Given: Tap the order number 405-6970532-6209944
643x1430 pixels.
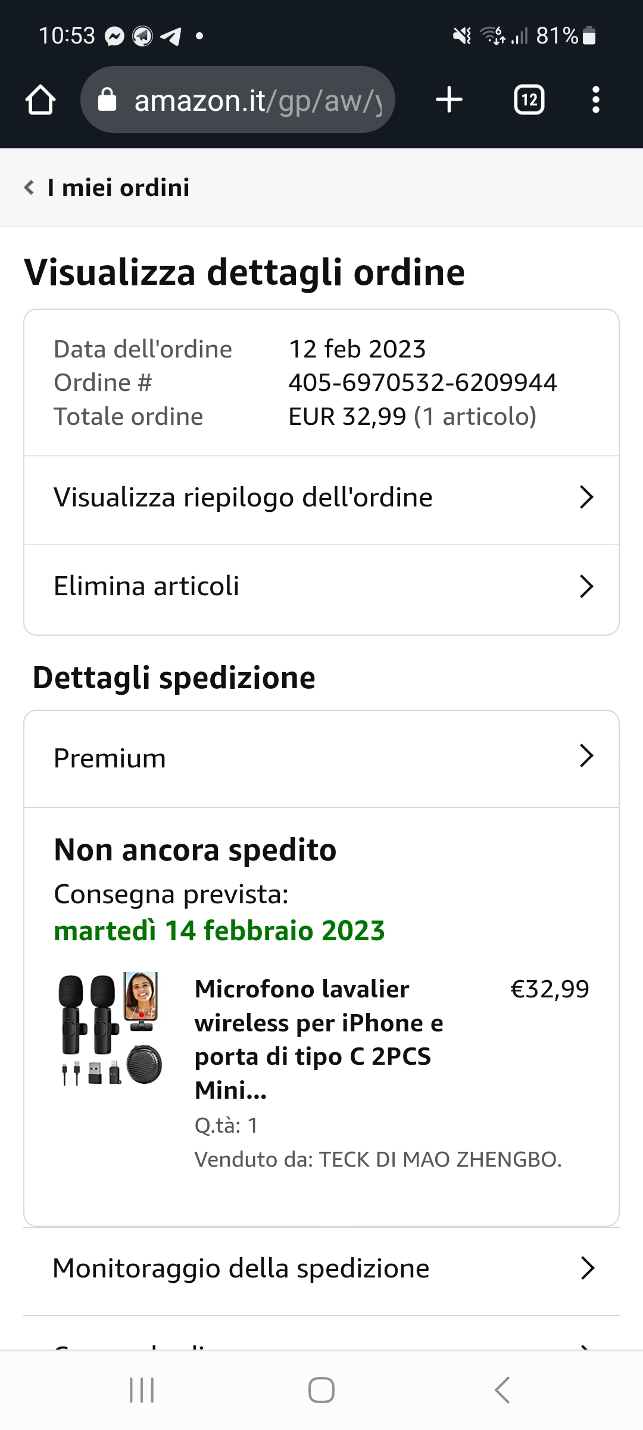Looking at the screenshot, I should point(422,383).
